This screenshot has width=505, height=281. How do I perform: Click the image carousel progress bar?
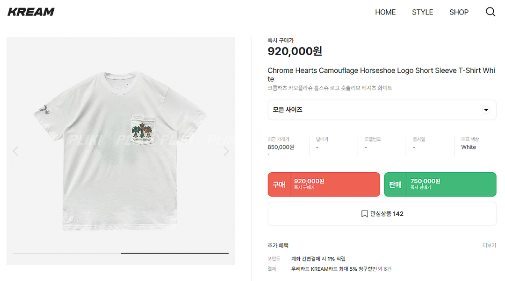(121, 253)
